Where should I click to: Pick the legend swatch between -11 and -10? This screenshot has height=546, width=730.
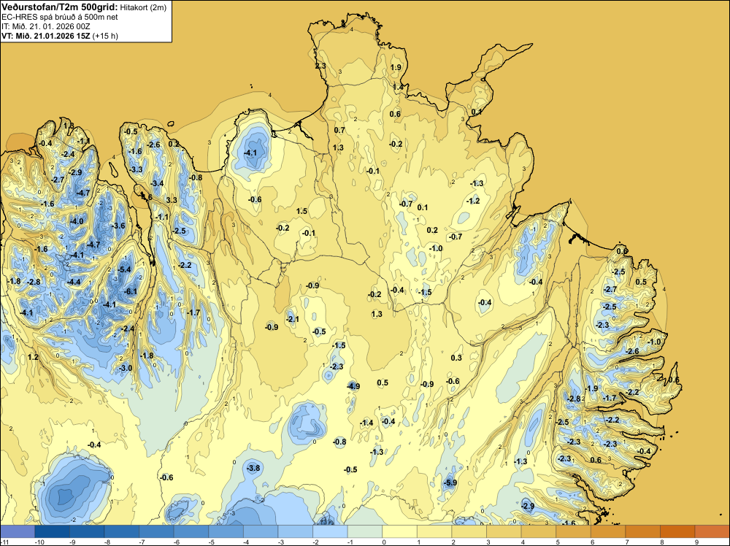pos(18,531)
